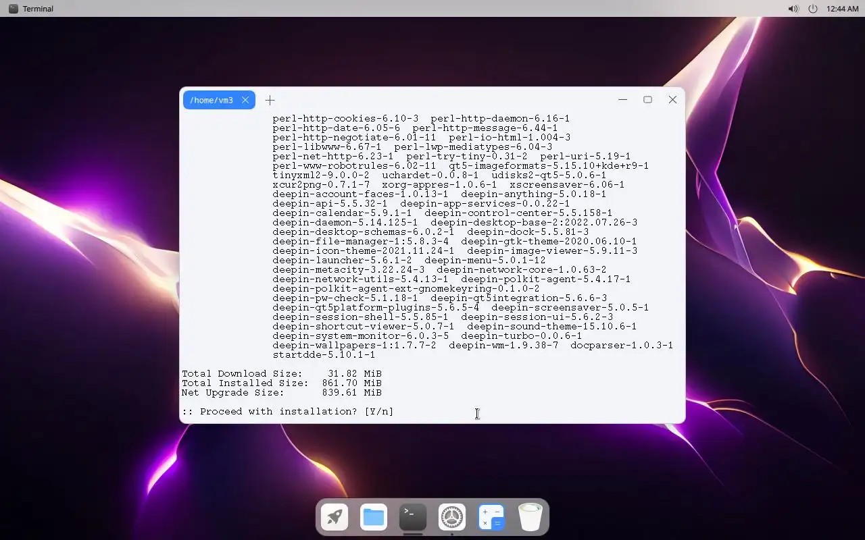The width and height of the screenshot is (865, 540).
Task: Click on 'deepin-screensaver-5.0.5-1' text
Action: pyautogui.click(x=570, y=307)
